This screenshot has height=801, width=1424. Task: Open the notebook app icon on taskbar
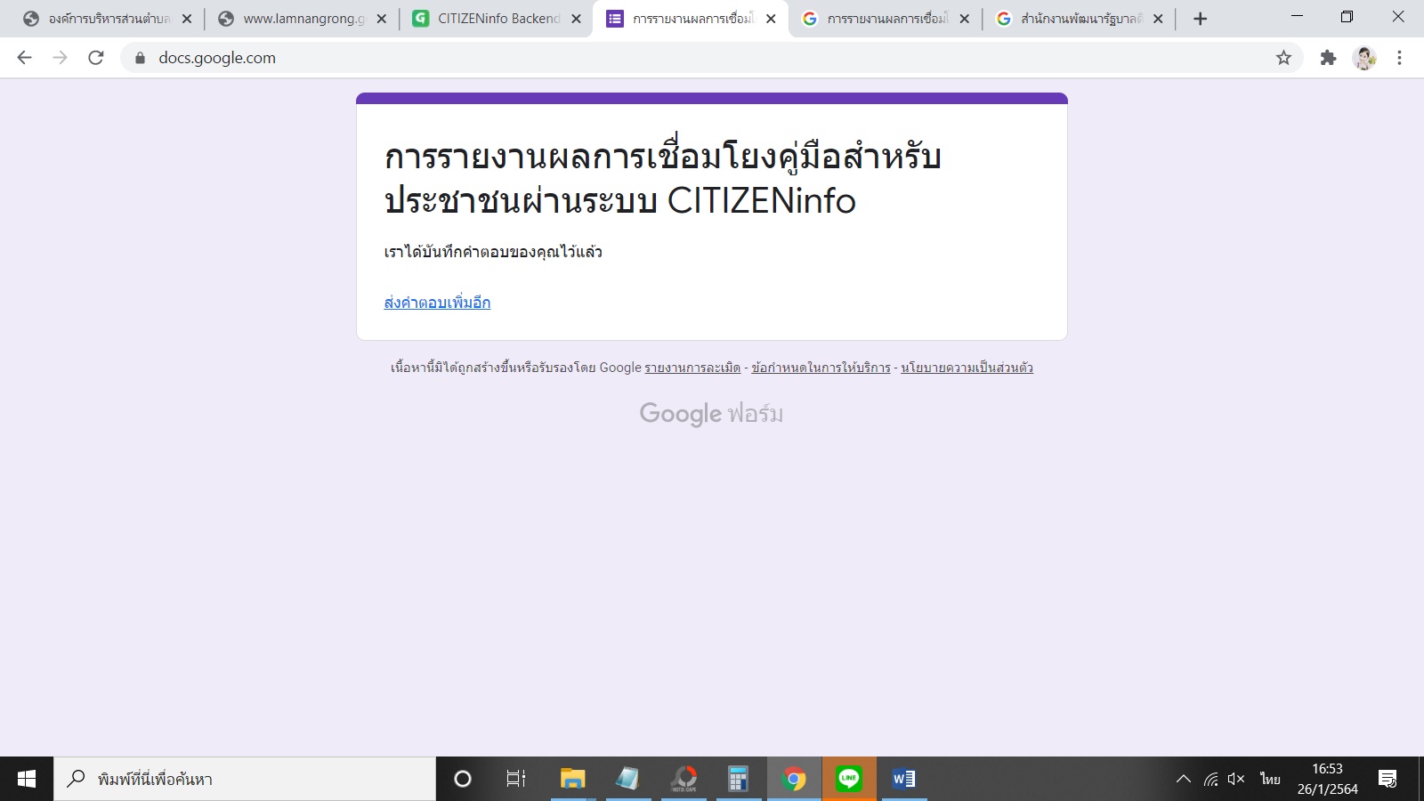(x=627, y=779)
